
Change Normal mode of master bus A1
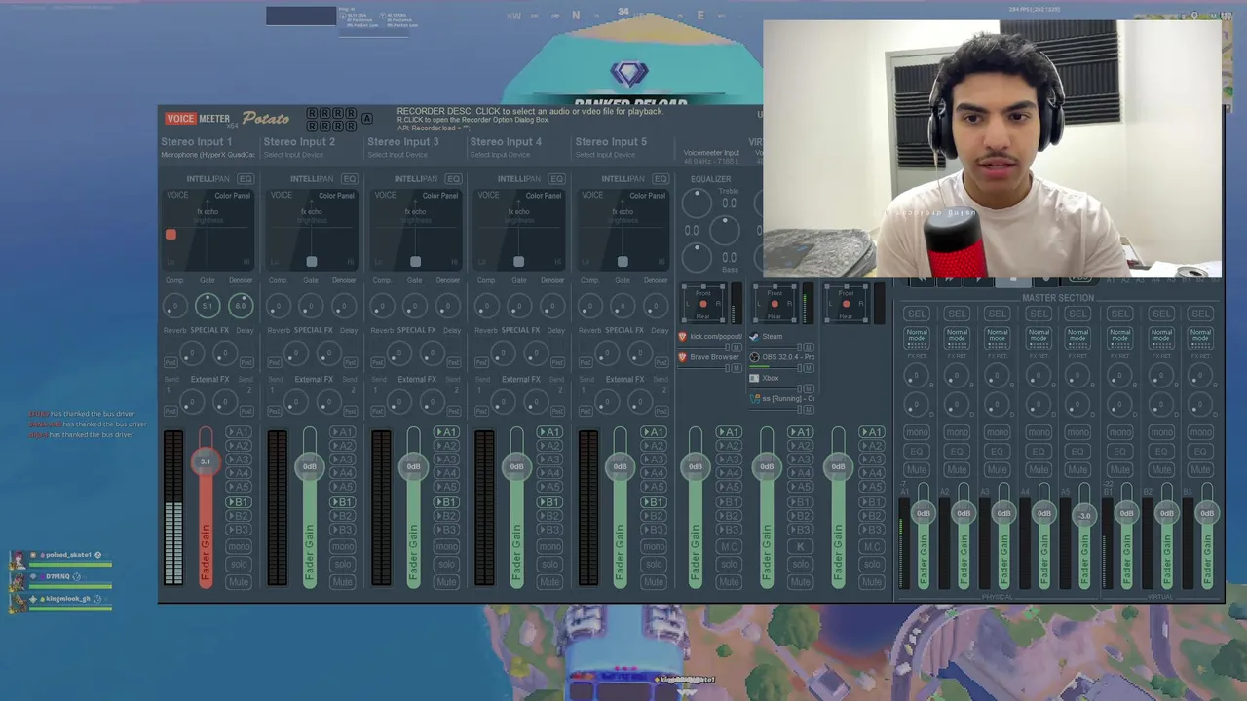[917, 336]
